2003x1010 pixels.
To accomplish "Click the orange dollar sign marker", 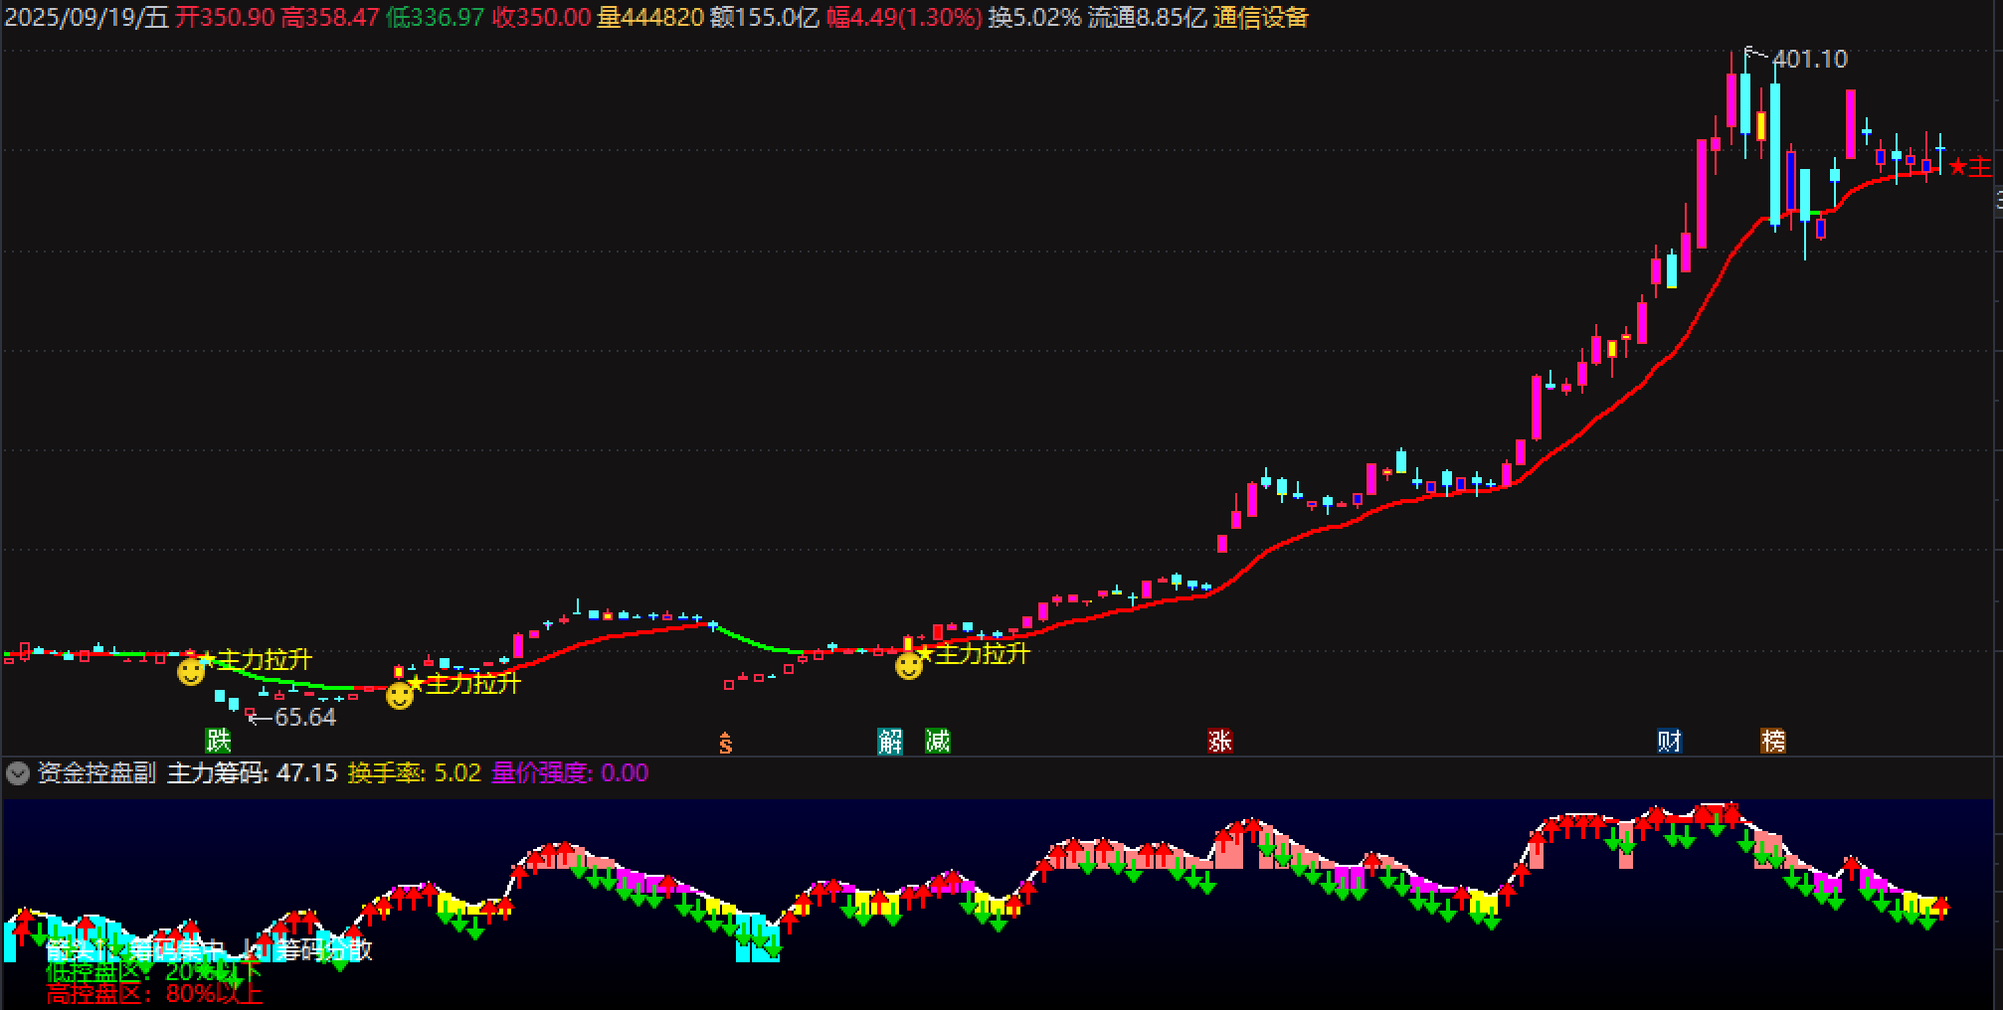I will pyautogui.click(x=726, y=743).
